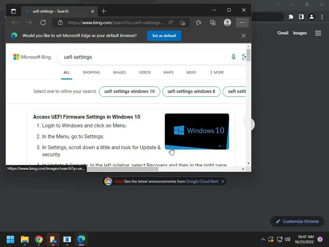Set Edge as default browser

pos(164,36)
